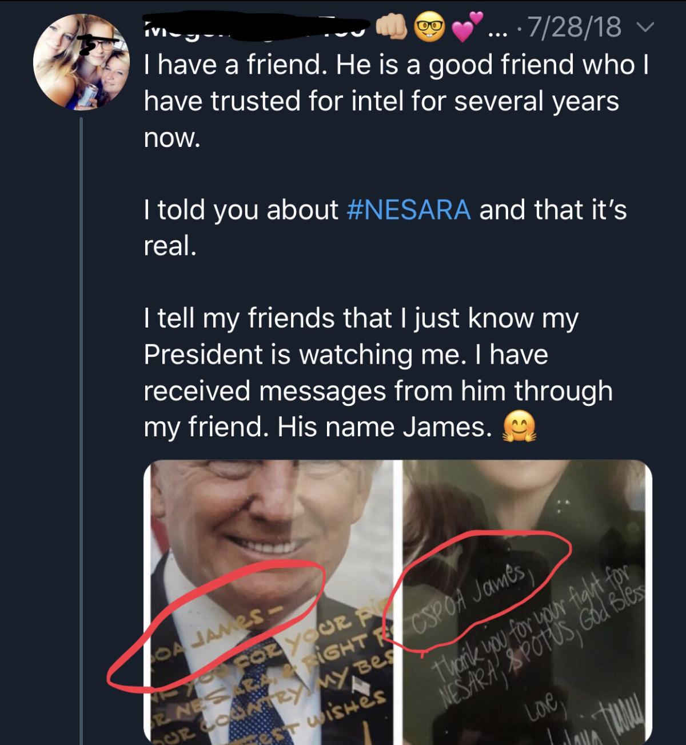686x745 pixels.
Task: Click the "President is watching me" paragraph
Action: point(377,373)
